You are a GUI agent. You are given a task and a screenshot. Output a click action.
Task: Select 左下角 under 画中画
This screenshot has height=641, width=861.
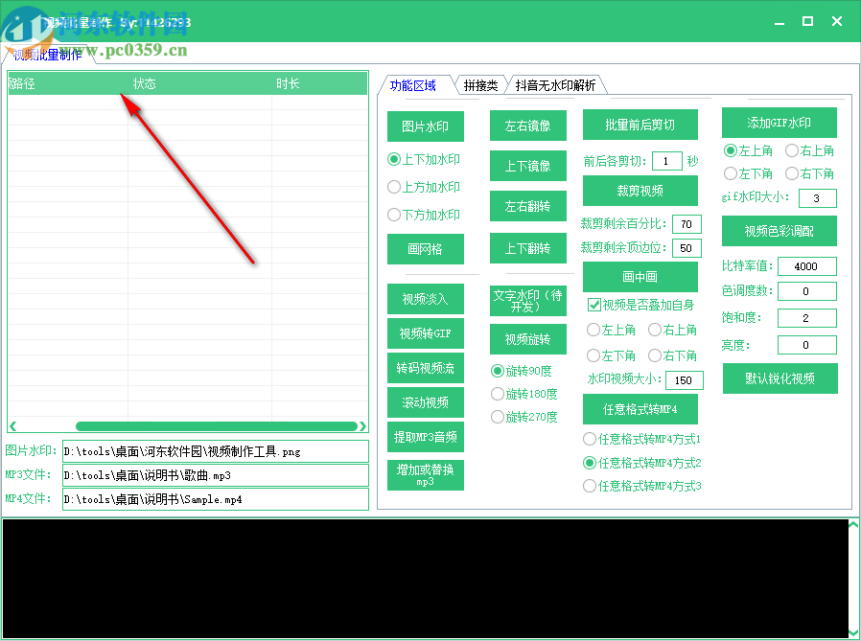[611, 355]
